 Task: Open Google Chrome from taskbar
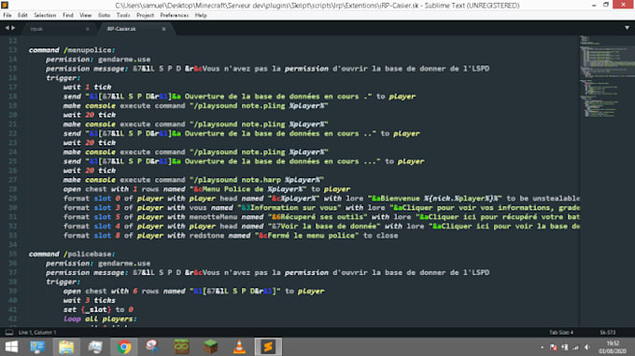click(124, 347)
